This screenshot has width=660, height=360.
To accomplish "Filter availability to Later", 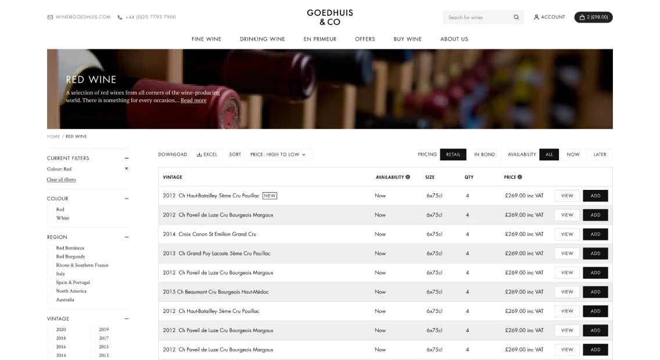I will point(600,154).
